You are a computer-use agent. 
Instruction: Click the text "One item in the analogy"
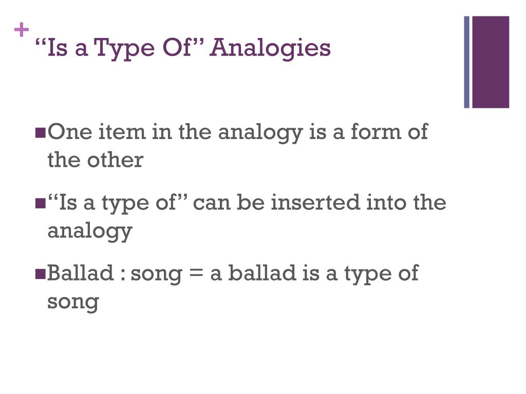(176, 133)
